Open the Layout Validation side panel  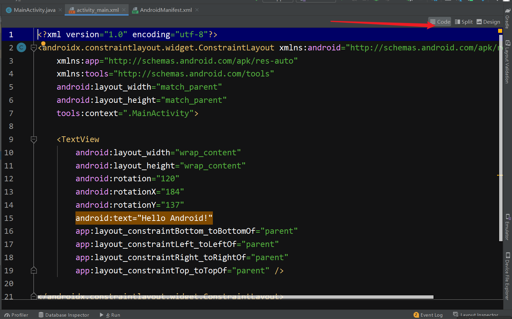(507, 62)
